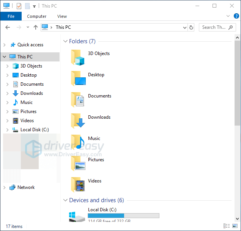Viewport: 241px width, 231px height.
Task: Click the Search This PC field
Action: (217, 27)
